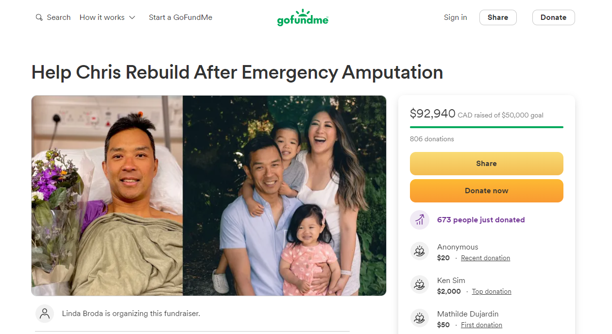The height and width of the screenshot is (334, 612).
Task: Open the How it works menu
Action: click(x=102, y=17)
